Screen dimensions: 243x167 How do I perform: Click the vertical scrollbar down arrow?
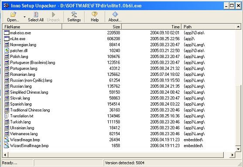238,149
